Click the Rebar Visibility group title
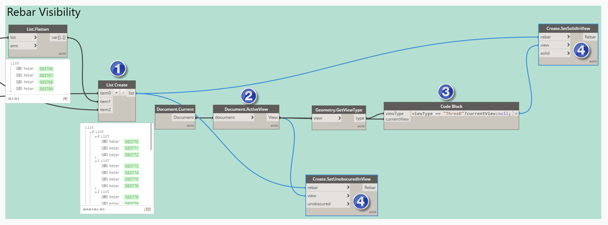 point(44,12)
